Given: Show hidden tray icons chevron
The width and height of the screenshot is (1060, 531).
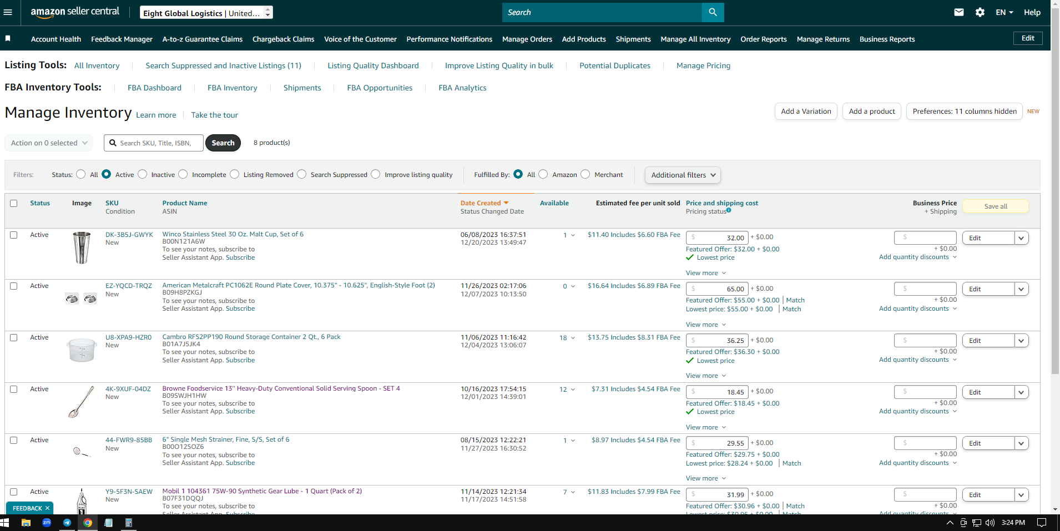Looking at the screenshot, I should 950,523.
